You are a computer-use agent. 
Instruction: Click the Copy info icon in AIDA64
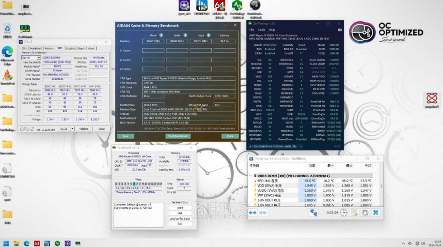point(209,35)
